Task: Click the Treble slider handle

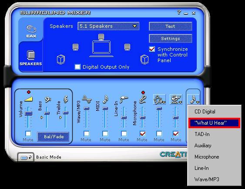Action: [65, 113]
